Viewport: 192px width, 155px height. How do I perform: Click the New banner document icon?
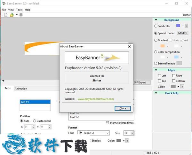pos(5,15)
